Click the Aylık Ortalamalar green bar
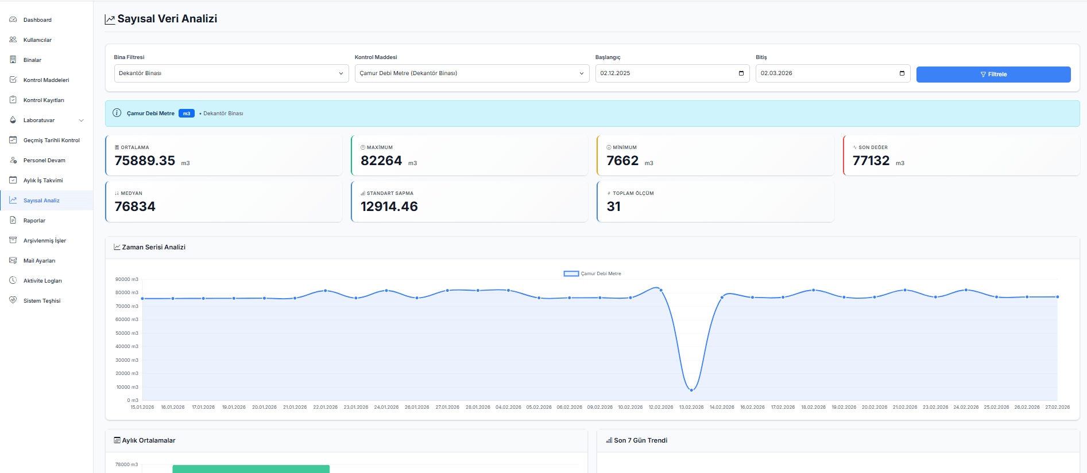This screenshot has width=1087, height=473. point(251,469)
